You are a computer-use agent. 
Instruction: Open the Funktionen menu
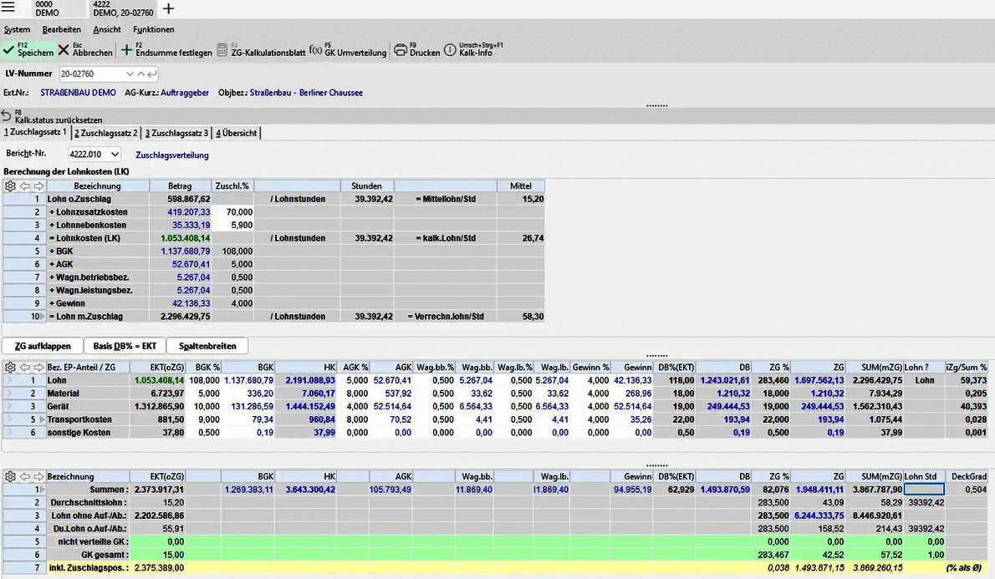(153, 29)
